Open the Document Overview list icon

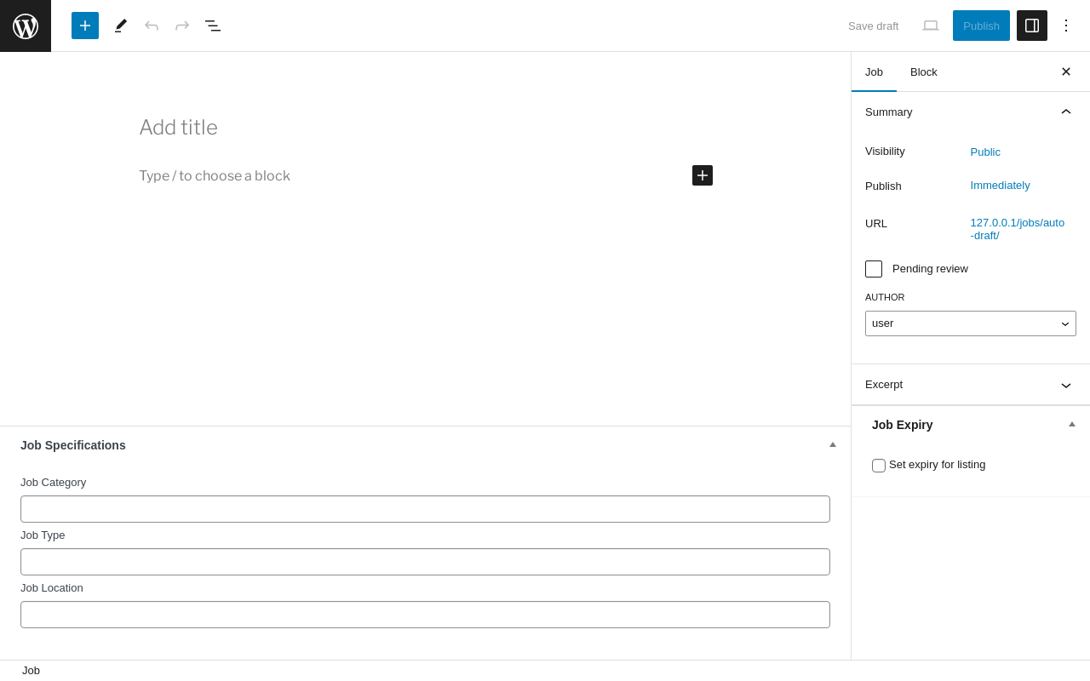(213, 26)
